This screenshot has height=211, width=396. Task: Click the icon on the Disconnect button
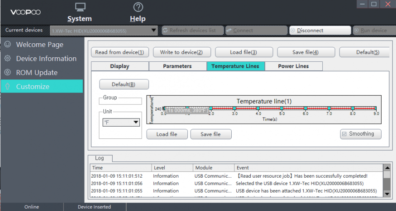[293, 30]
